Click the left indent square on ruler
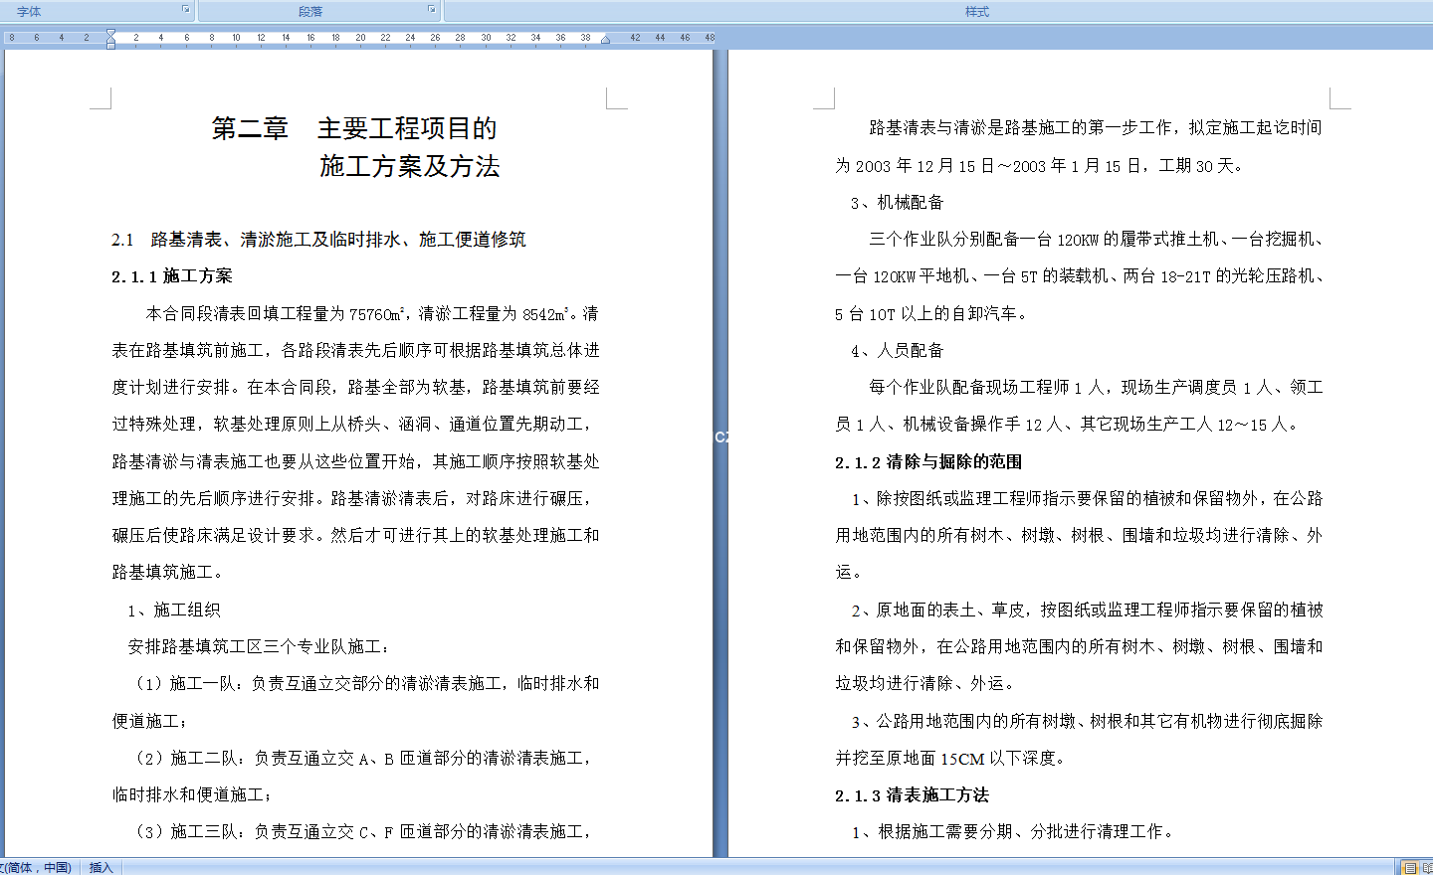This screenshot has width=1433, height=875. pyautogui.click(x=110, y=46)
